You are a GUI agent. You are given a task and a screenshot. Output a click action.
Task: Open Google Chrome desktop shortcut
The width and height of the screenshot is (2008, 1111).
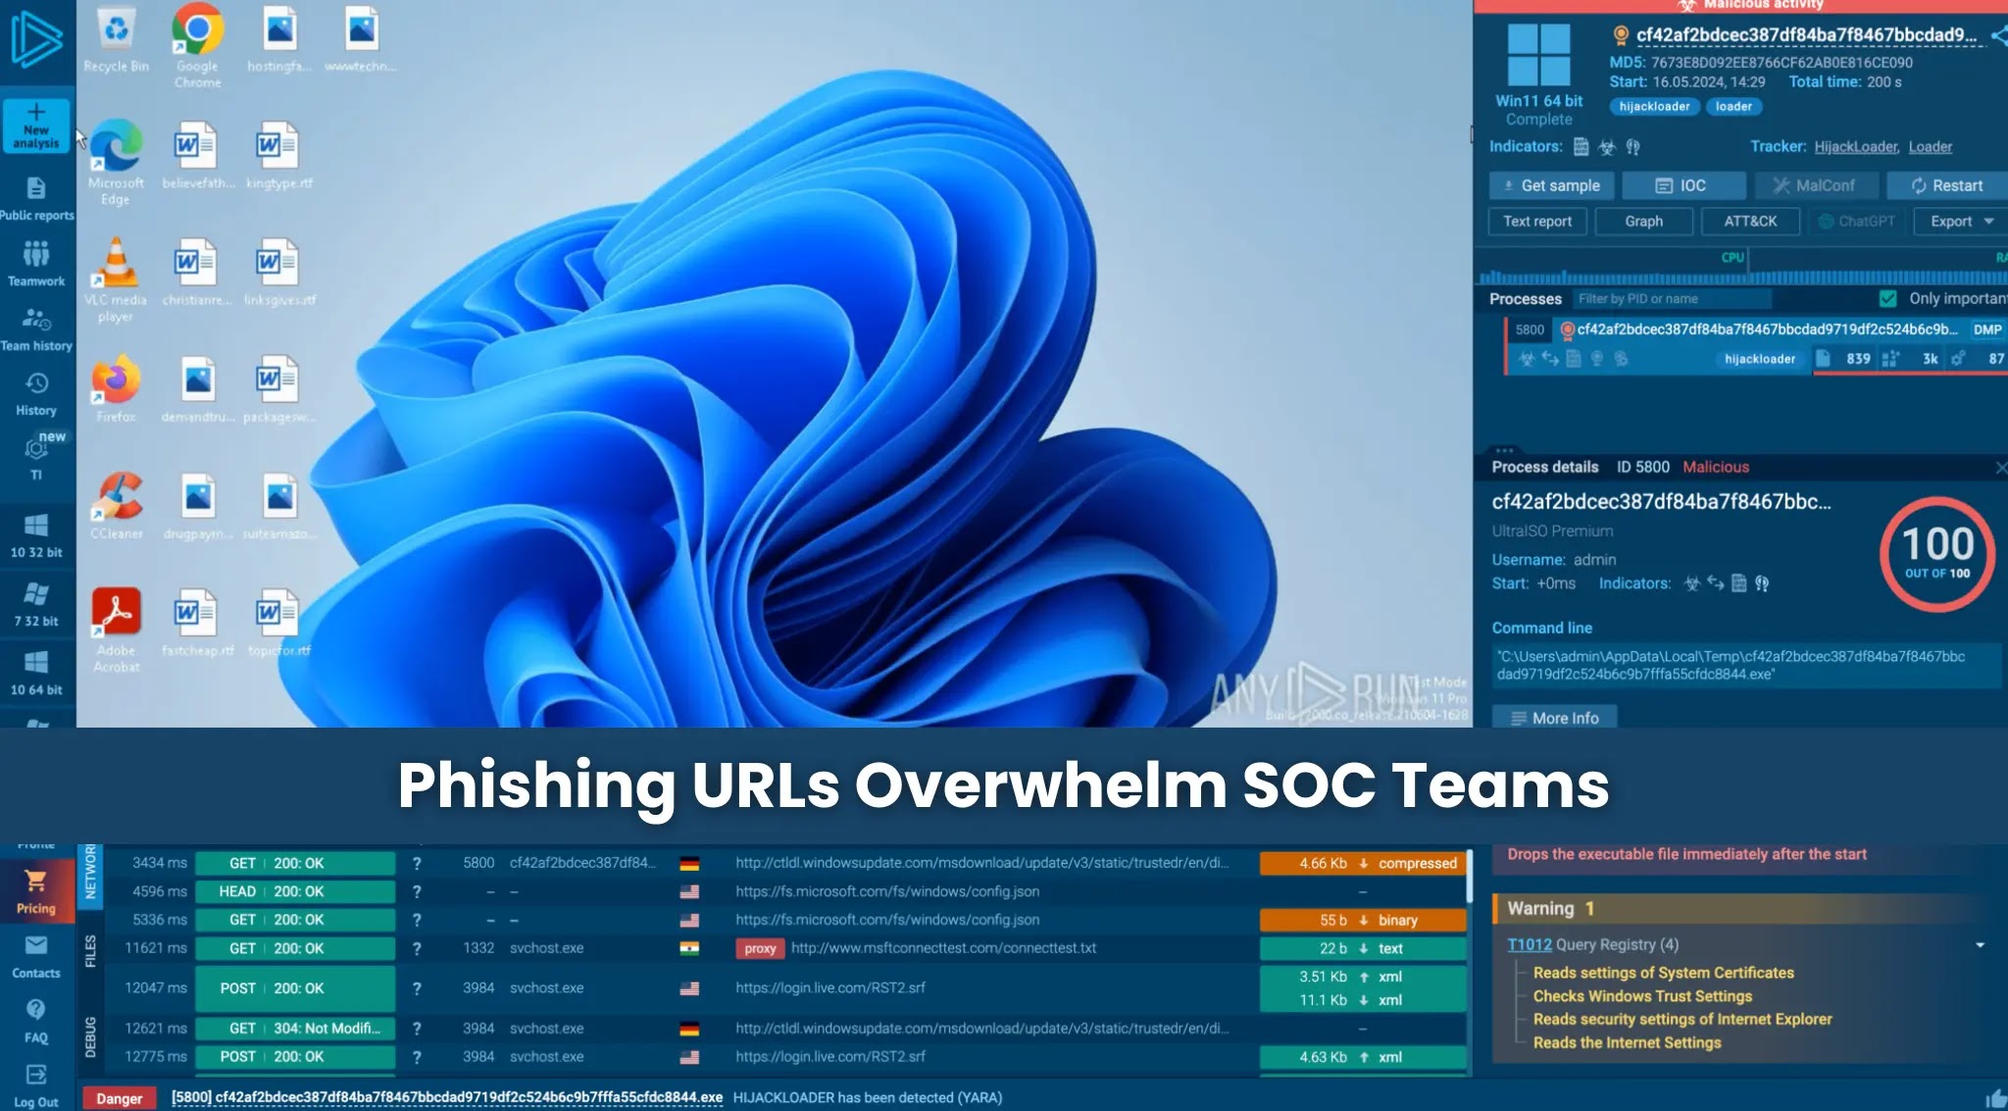coord(198,45)
